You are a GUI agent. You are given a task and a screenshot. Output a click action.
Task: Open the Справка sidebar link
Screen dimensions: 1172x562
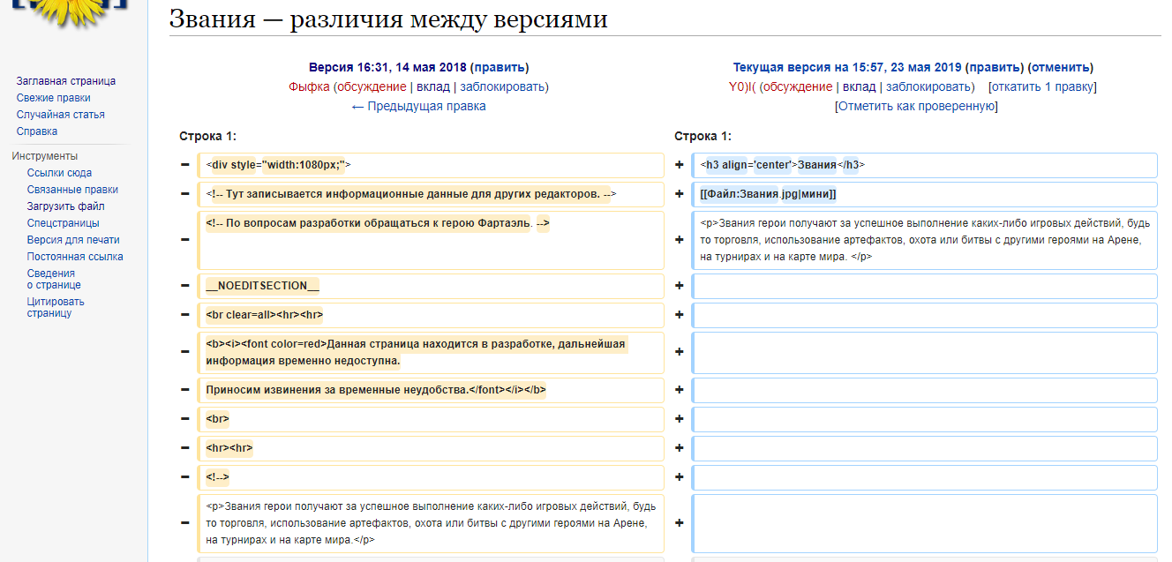coord(37,131)
